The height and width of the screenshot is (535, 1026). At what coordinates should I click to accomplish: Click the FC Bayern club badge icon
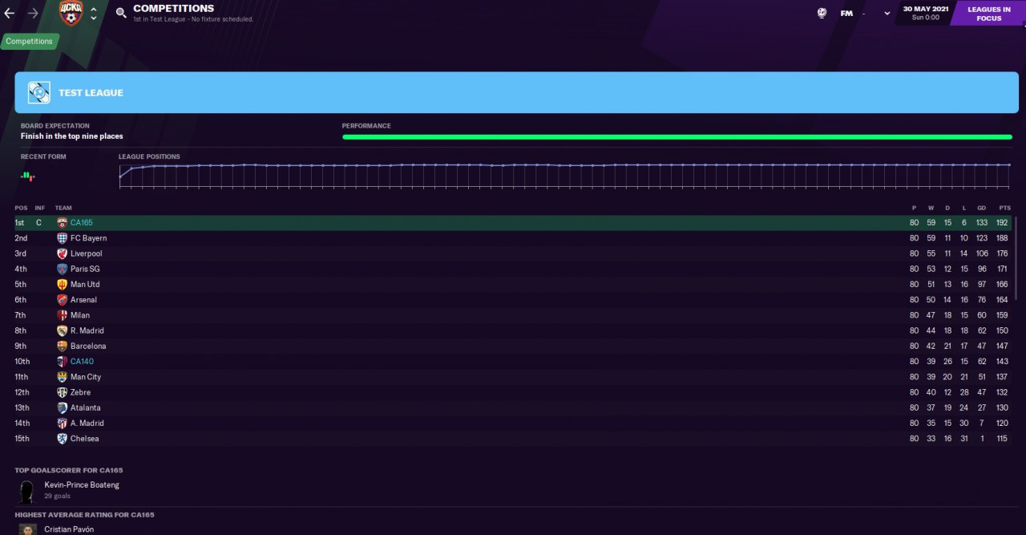[x=62, y=238]
